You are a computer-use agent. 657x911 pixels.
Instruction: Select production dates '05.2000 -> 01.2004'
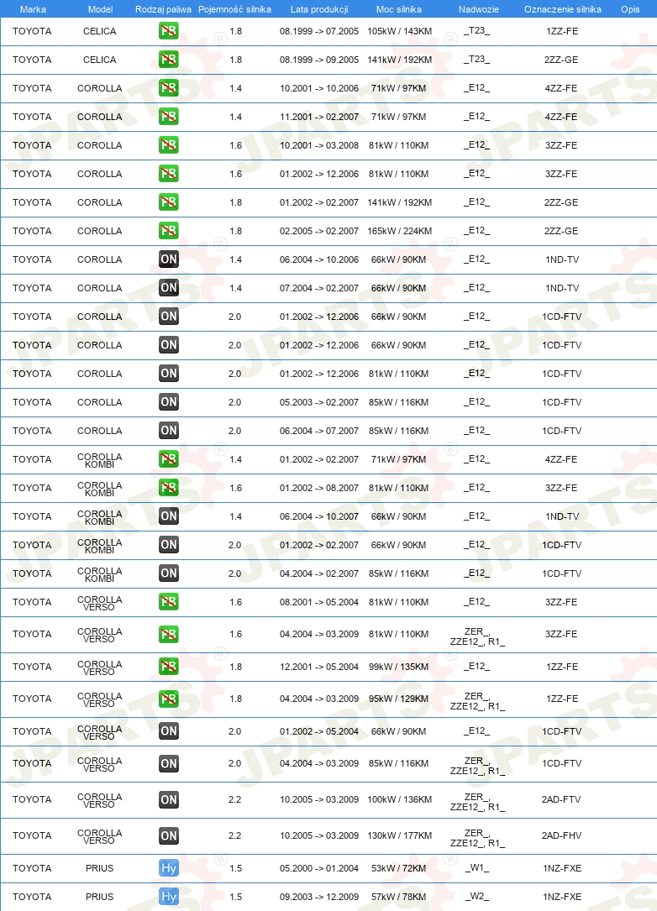319,868
